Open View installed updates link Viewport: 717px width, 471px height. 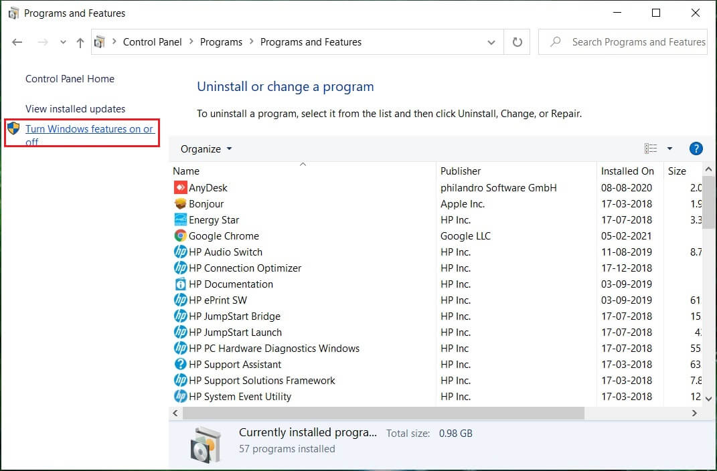point(75,109)
